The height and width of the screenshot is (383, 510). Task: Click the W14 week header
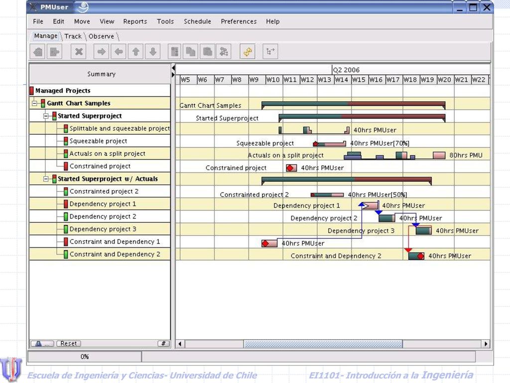342,79
